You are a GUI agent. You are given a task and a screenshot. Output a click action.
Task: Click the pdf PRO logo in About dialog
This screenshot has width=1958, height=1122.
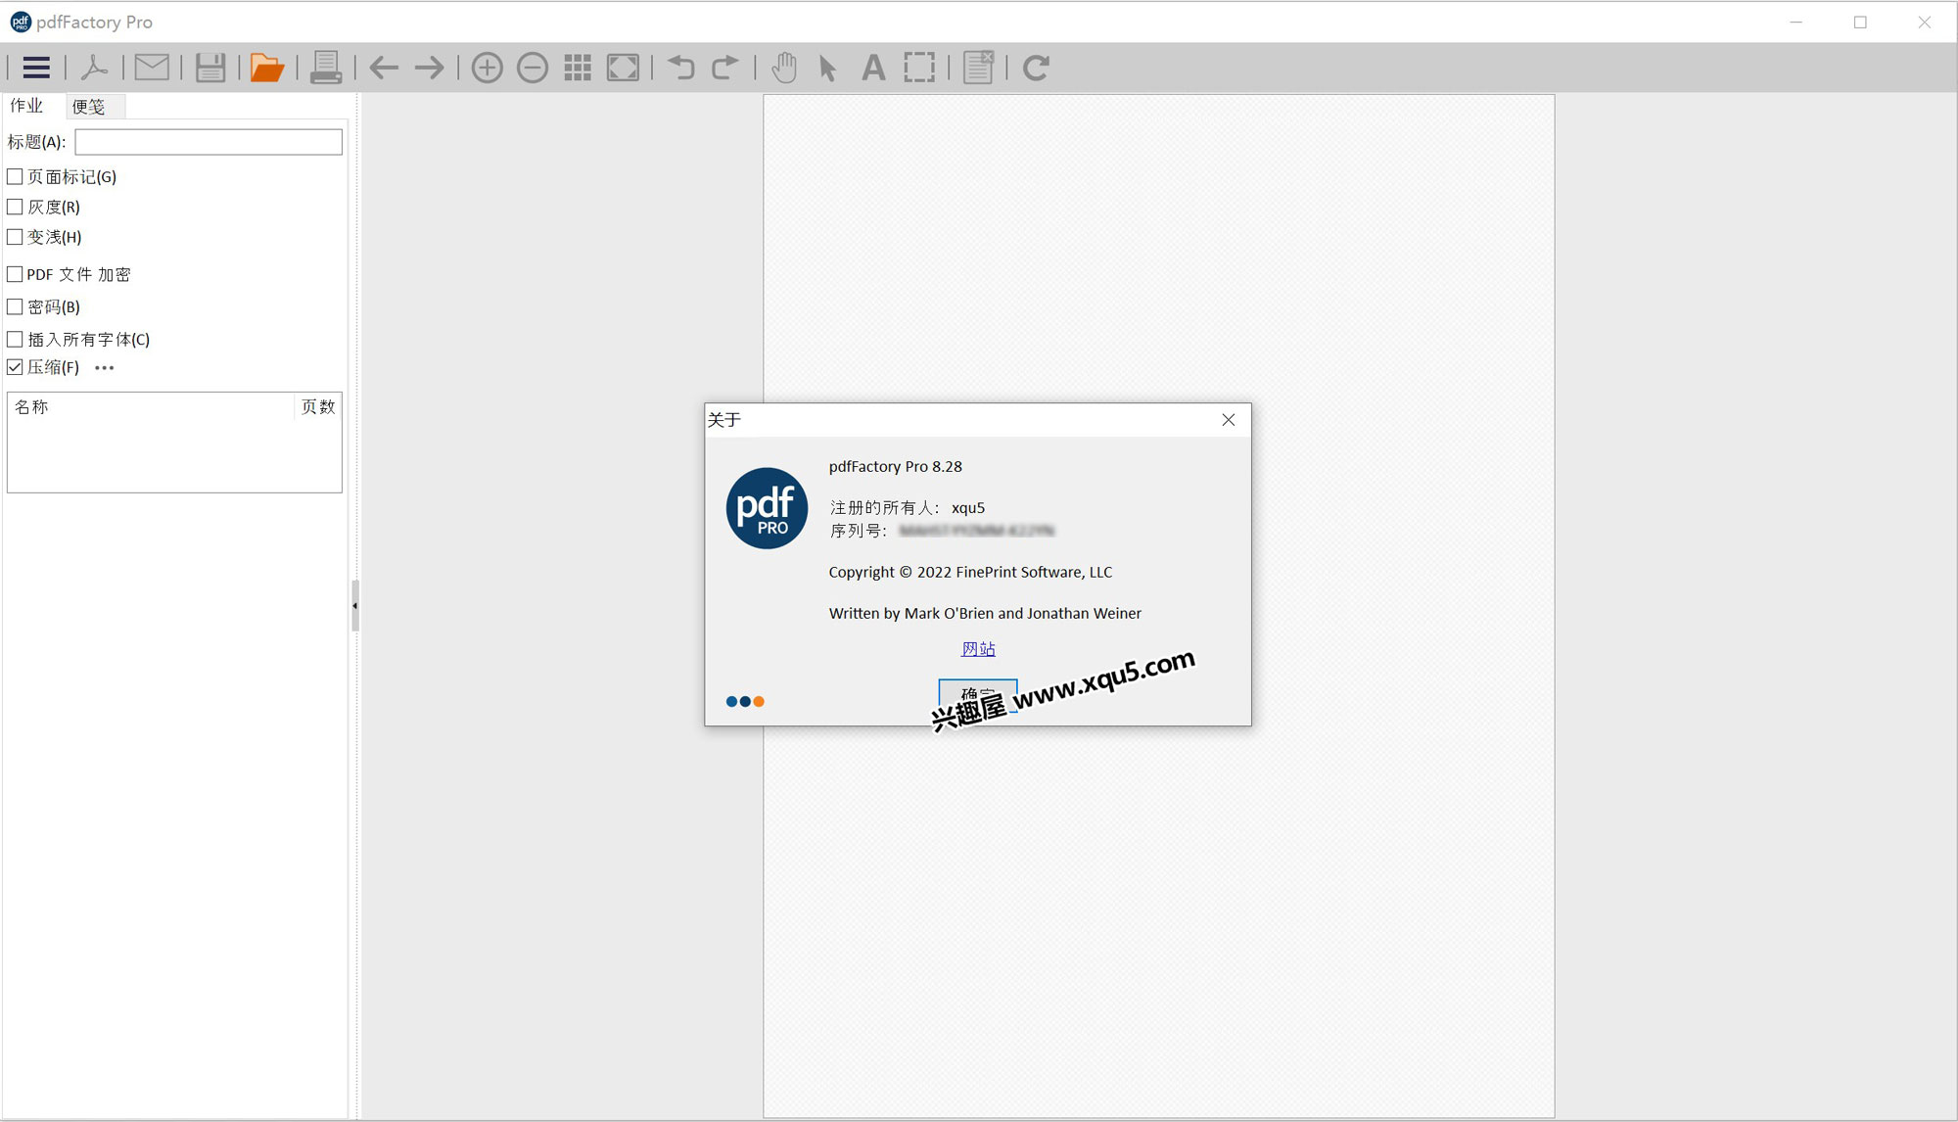[767, 508]
